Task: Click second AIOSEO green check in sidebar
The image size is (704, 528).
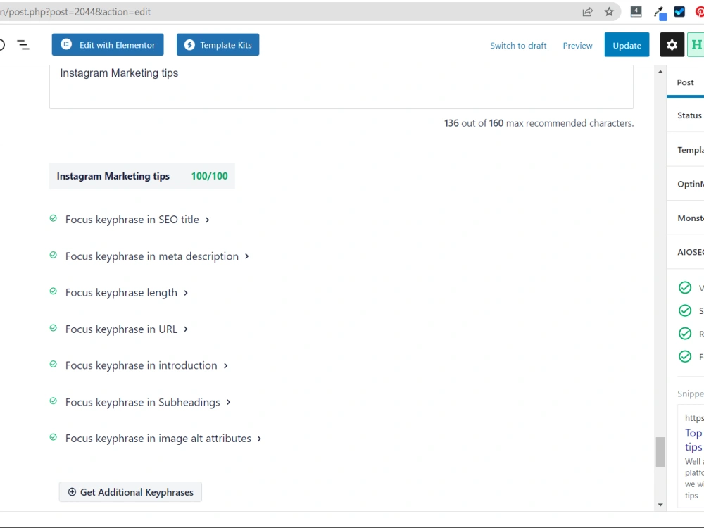Action: 685,310
